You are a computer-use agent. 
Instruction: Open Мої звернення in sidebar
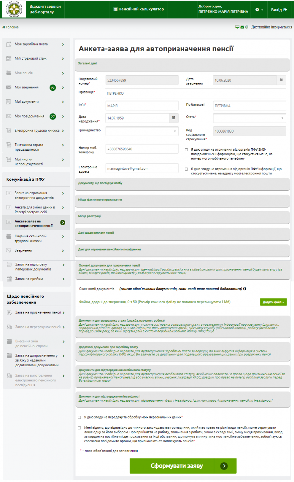pyautogui.click(x=27, y=87)
